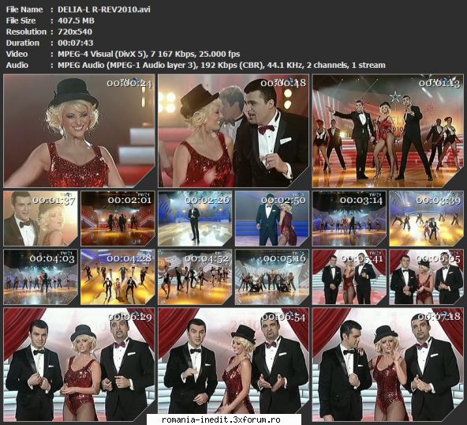Select the dance frame at 00:04:52

coord(195,277)
